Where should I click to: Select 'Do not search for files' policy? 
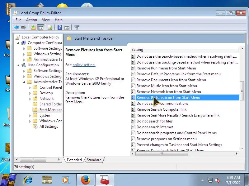coord(154,121)
